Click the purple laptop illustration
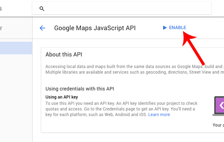This screenshot has width=224, height=142. (218, 106)
